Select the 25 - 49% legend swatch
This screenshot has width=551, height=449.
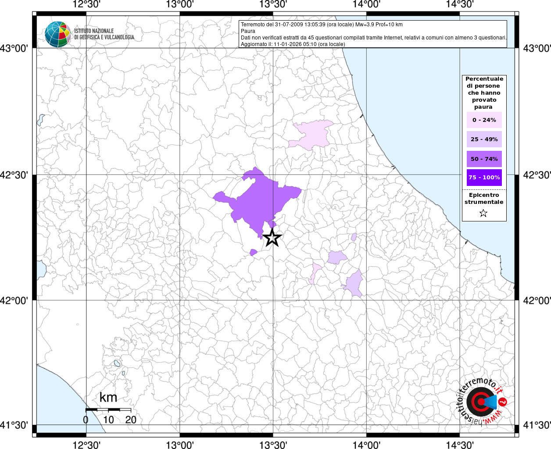(x=484, y=139)
